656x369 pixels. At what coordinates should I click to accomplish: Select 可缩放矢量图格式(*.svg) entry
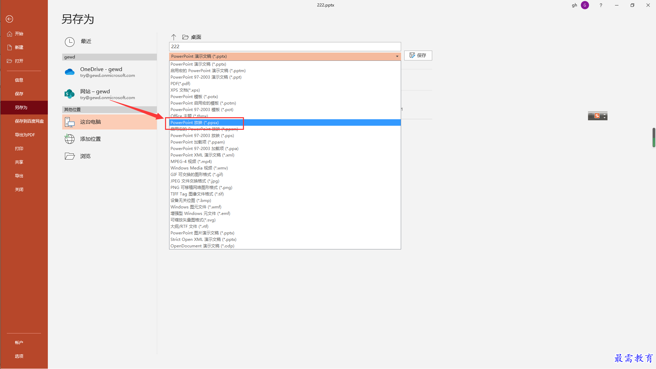(285, 220)
